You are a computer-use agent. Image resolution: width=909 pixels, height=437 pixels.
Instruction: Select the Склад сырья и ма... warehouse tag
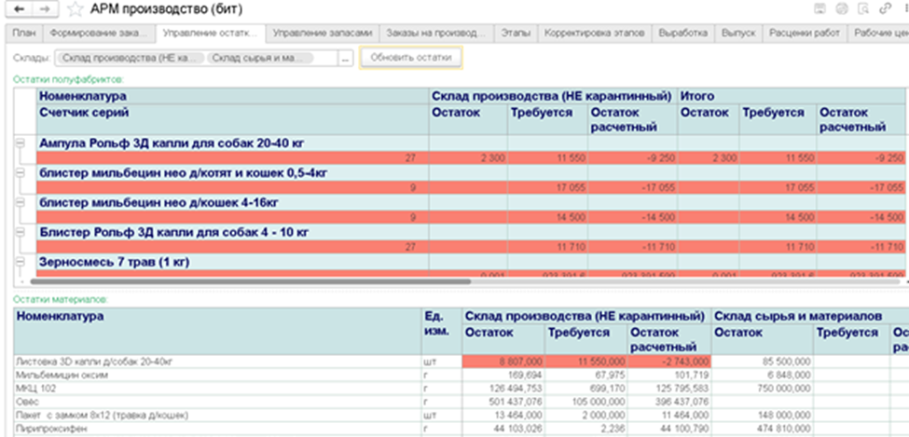pos(259,58)
